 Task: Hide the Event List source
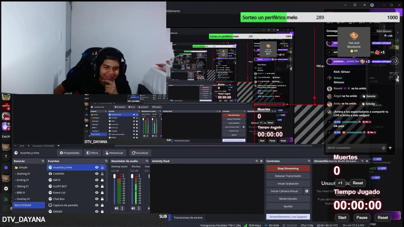click(x=97, y=193)
